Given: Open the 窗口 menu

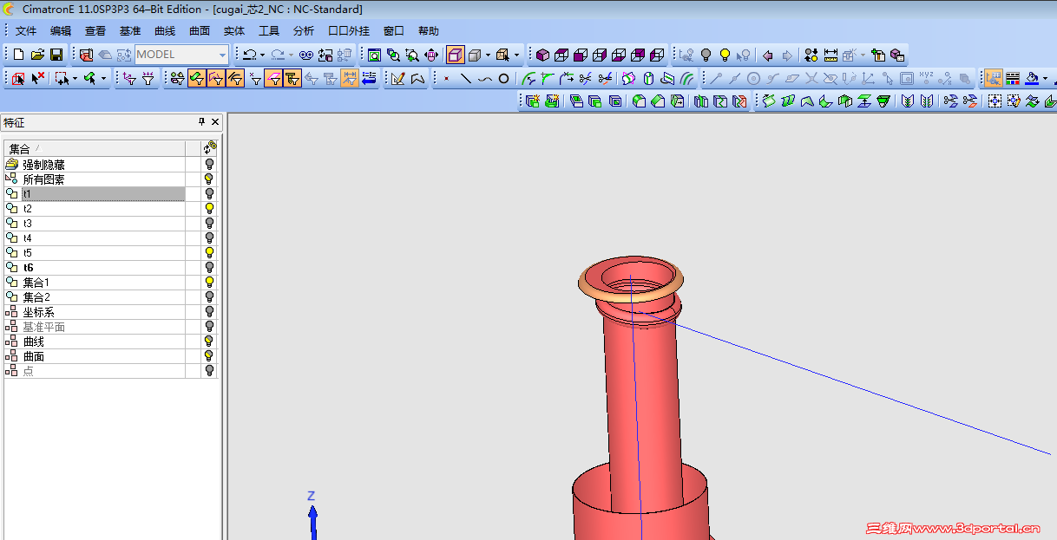Looking at the screenshot, I should tap(394, 31).
